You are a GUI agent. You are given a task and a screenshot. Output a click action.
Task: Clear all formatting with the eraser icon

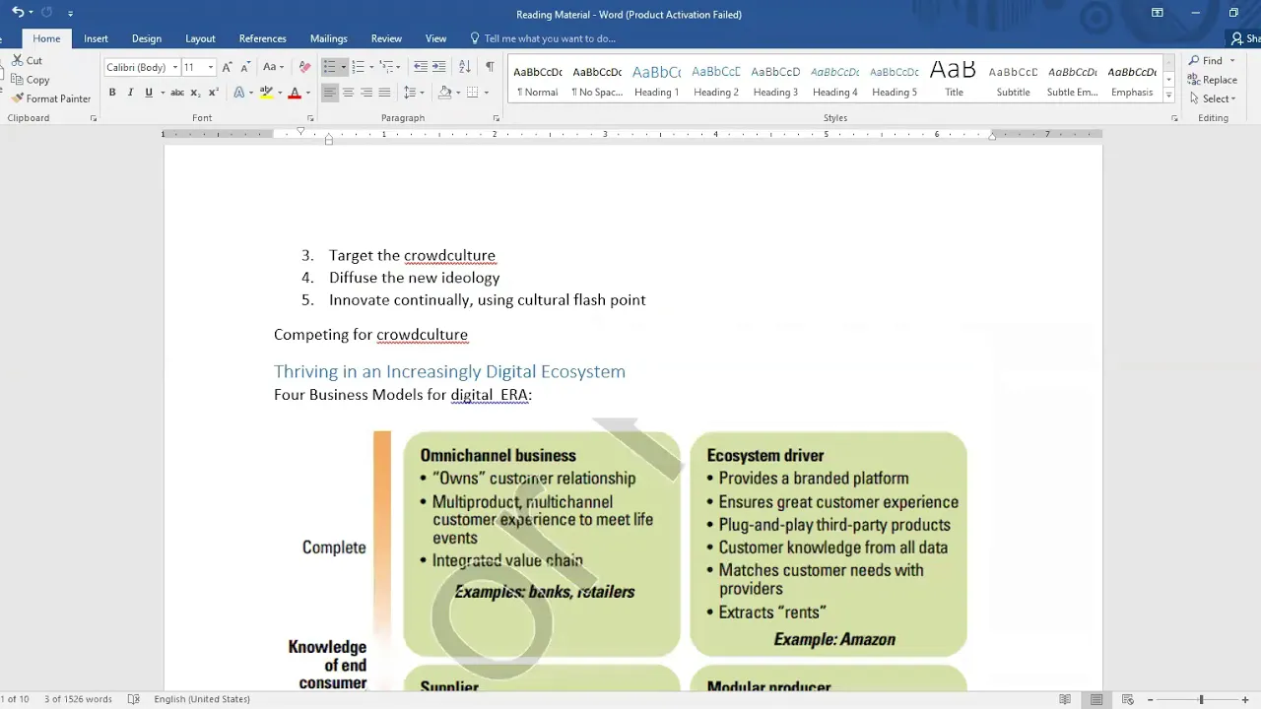pos(304,67)
